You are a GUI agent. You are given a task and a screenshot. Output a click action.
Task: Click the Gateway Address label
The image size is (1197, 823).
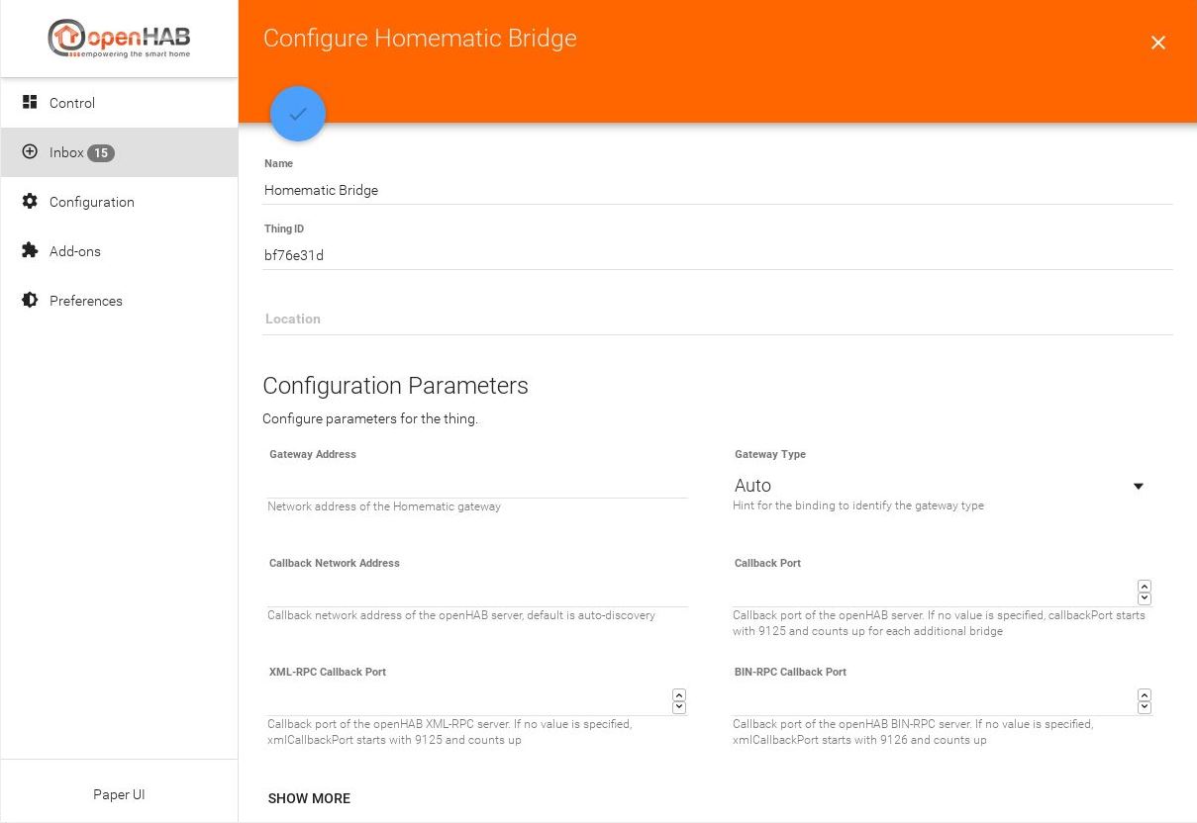(313, 454)
